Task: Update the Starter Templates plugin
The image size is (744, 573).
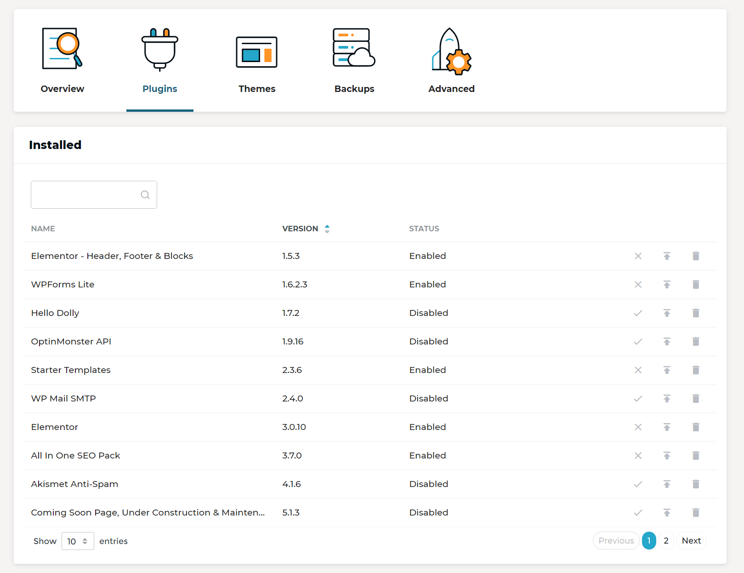Action: 667,370
